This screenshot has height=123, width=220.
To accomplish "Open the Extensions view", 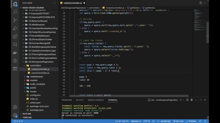I will tap(15, 37).
